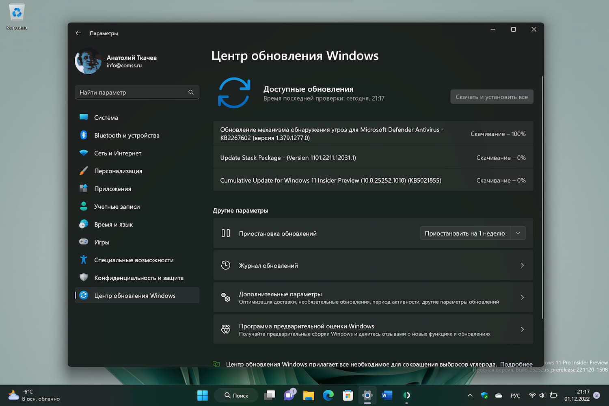Click the magnifier icon in Найти параметр

pyautogui.click(x=191, y=92)
